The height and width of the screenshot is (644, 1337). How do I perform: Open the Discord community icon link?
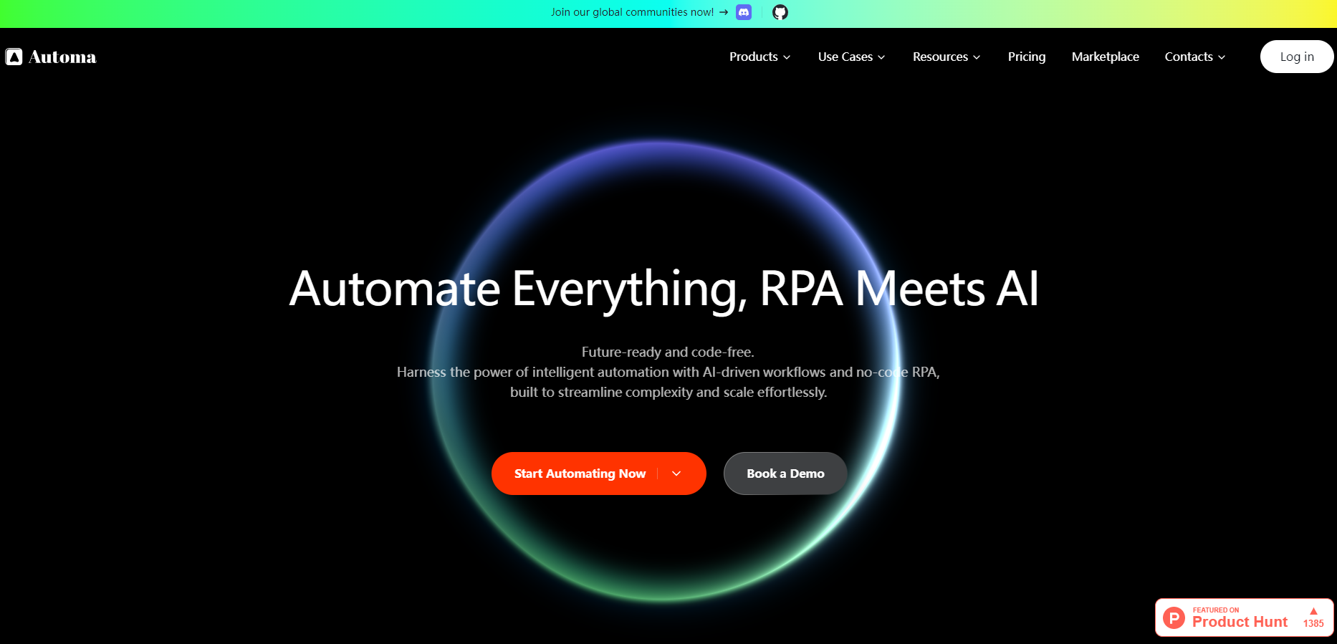click(x=744, y=12)
